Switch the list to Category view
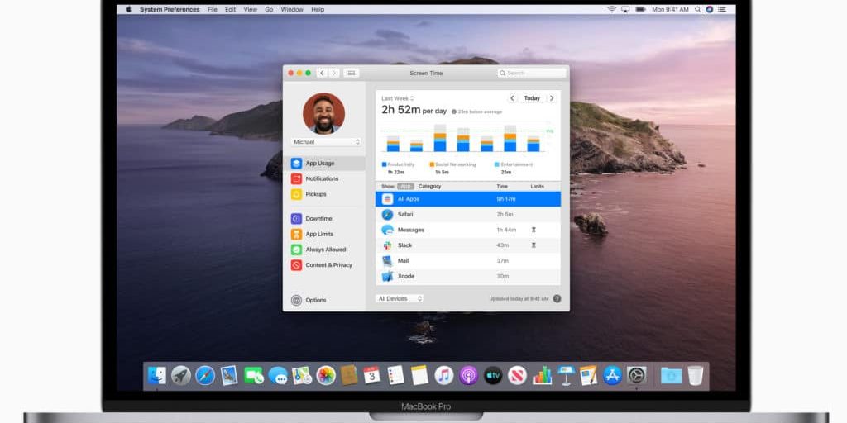The height and width of the screenshot is (423, 847). click(x=429, y=186)
